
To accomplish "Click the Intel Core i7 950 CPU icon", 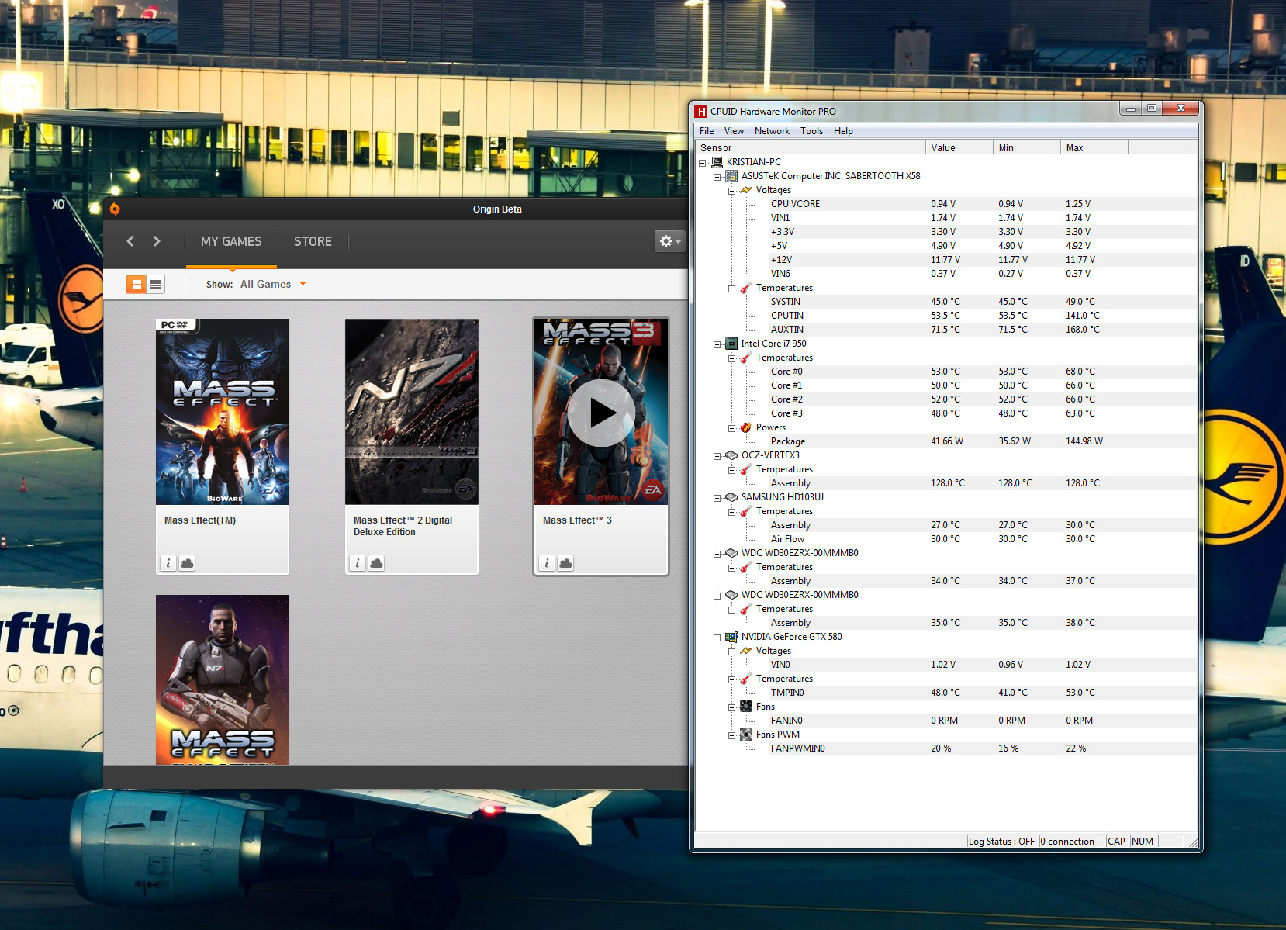I will click(731, 344).
